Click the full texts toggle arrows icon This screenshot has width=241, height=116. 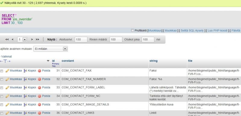point(5,61)
